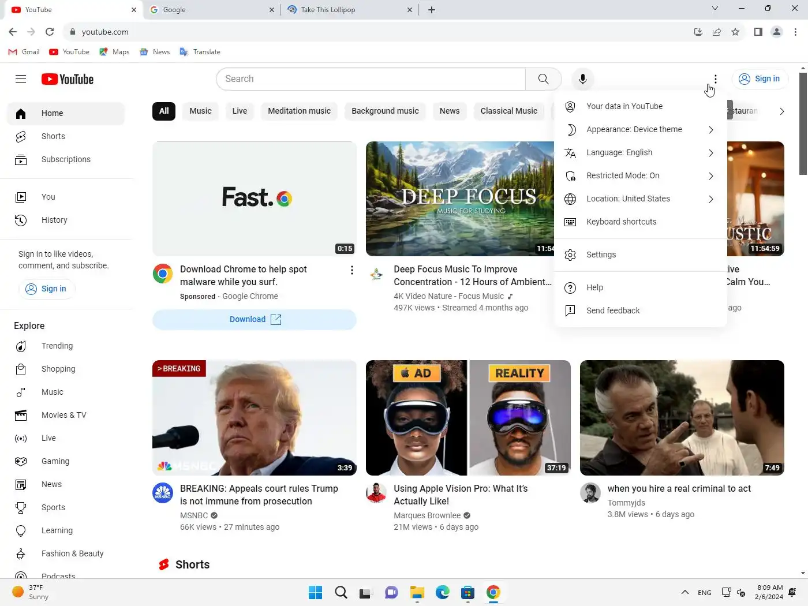Open a new browser tab
Image resolution: width=808 pixels, height=606 pixels.
(x=432, y=10)
